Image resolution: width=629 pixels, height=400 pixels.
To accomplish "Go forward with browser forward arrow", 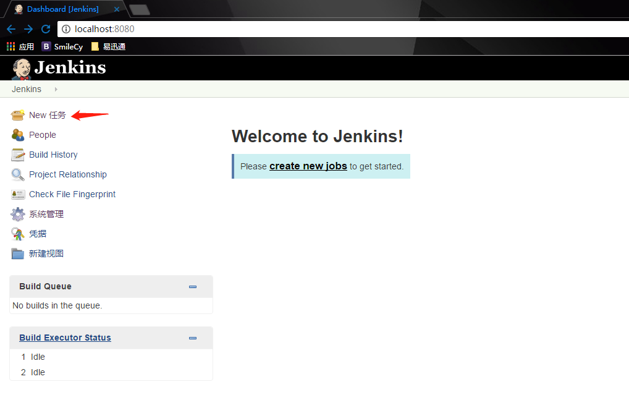I will point(28,29).
